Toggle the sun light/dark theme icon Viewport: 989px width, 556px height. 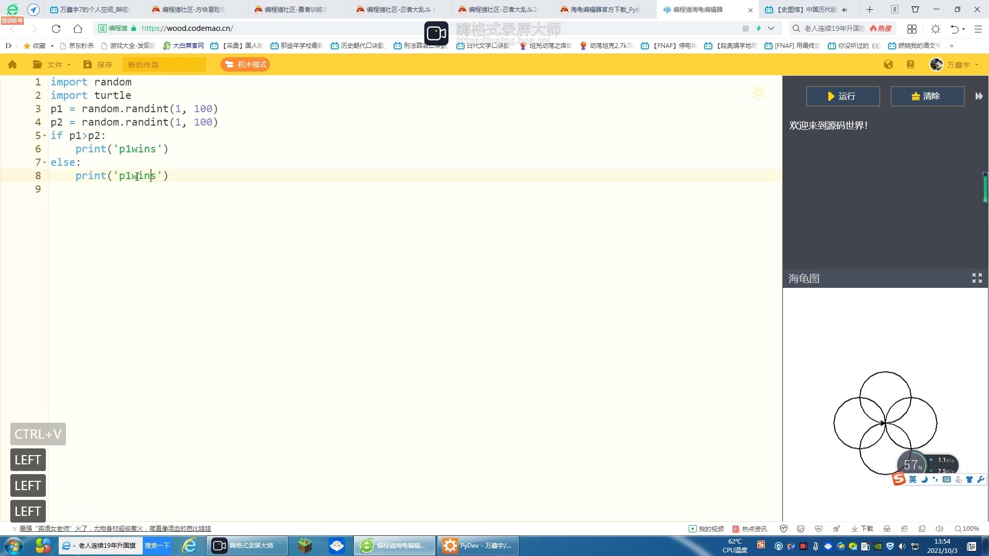point(758,93)
